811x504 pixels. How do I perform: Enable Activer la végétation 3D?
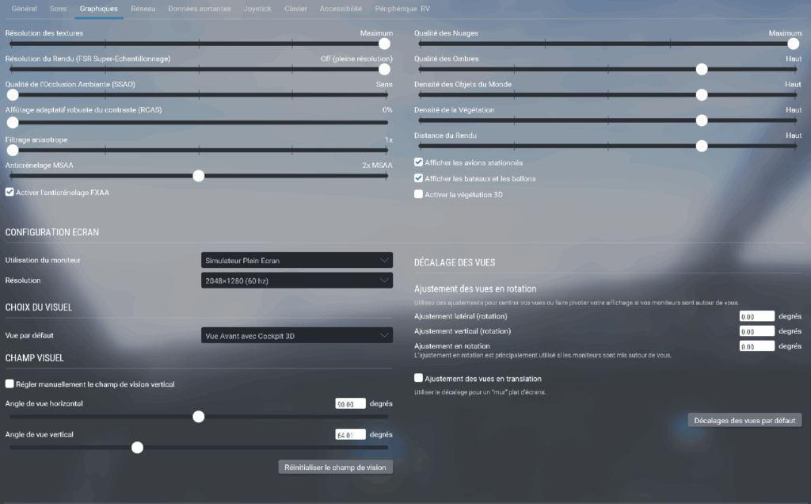tap(419, 194)
